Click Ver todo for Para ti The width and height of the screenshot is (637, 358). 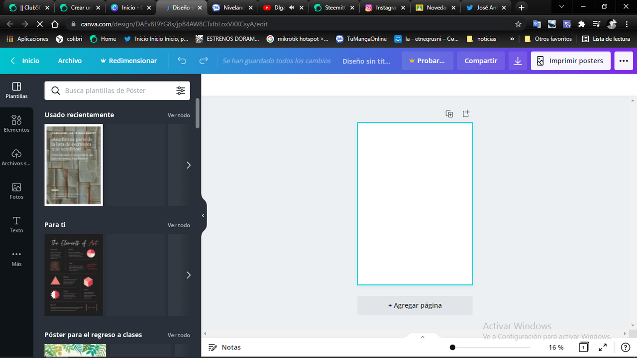179,225
